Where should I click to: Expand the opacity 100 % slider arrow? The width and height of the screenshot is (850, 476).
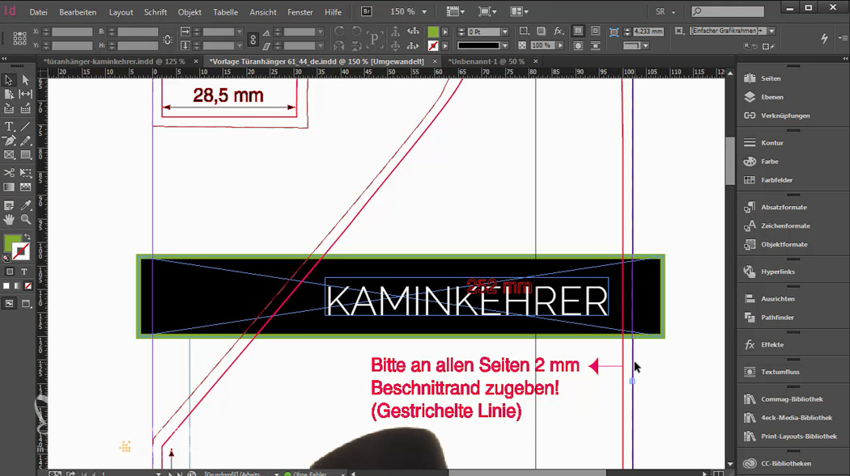point(560,46)
